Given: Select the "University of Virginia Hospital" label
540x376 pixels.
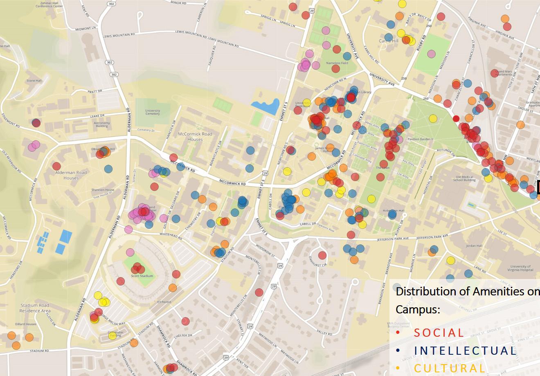Looking at the screenshot, I should [521, 268].
